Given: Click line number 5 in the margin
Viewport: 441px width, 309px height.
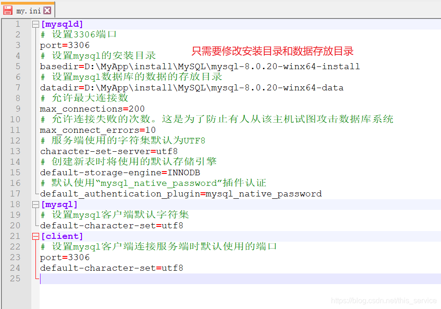Looking at the screenshot, I should tap(17, 66).
